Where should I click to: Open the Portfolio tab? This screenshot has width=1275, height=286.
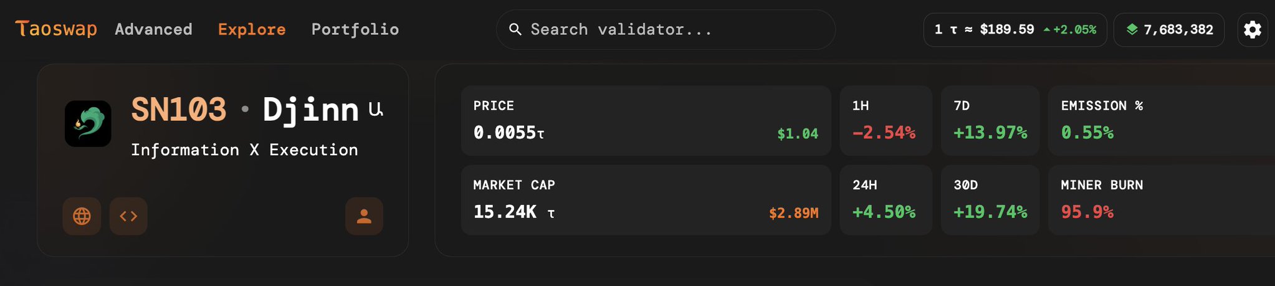[355, 29]
